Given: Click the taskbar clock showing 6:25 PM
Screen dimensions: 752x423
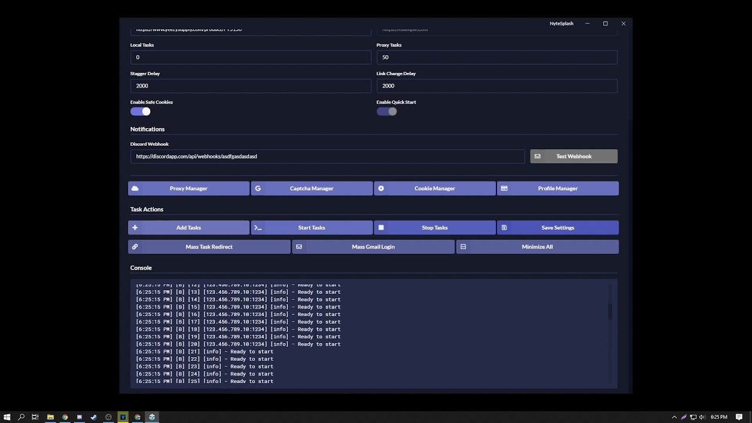Looking at the screenshot, I should 719,417.
